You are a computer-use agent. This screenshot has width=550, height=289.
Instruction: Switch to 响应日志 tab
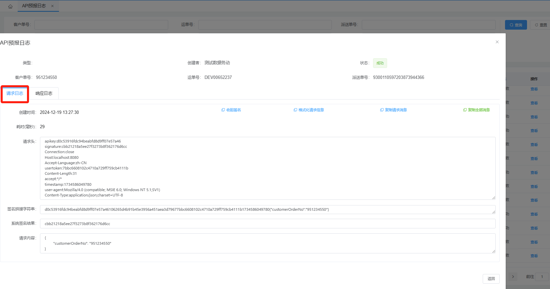(x=44, y=94)
